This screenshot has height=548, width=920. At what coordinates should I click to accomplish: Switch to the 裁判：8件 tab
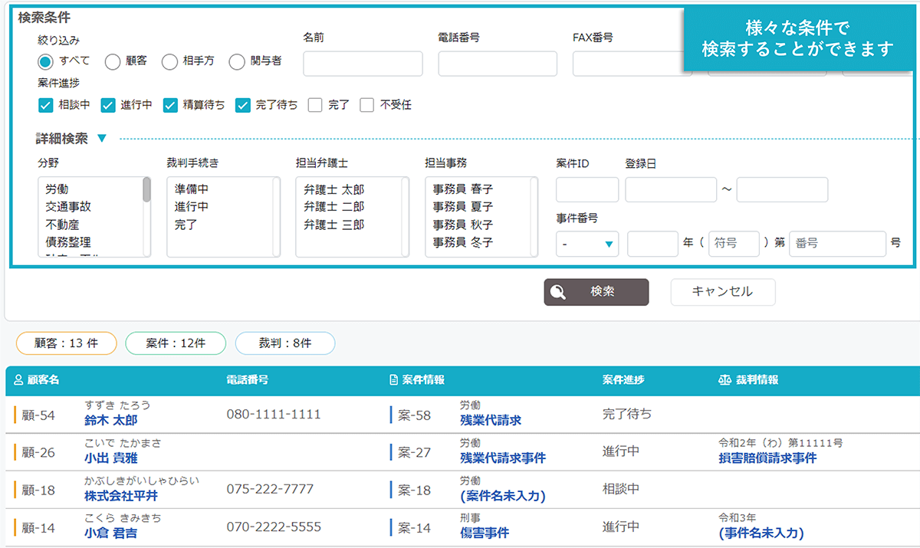[285, 343]
